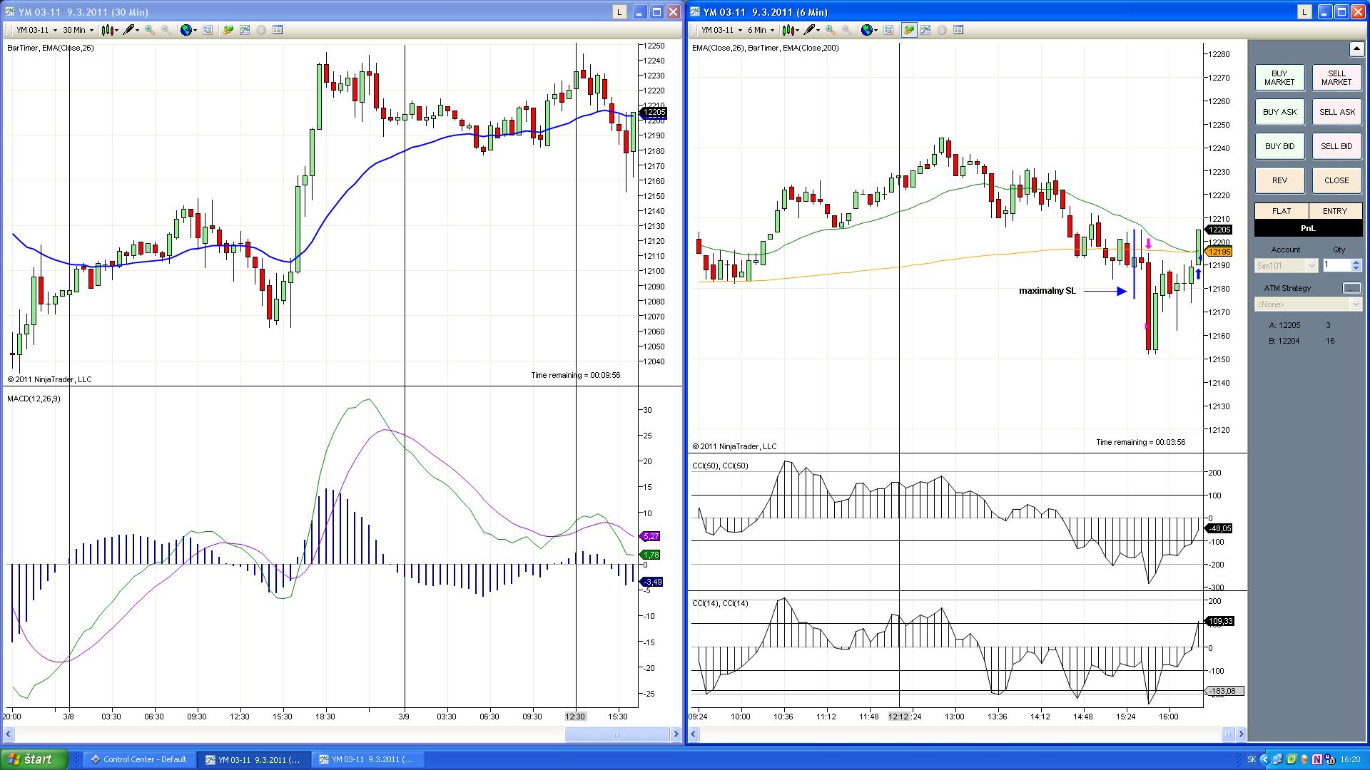Click zoom frame icon on 30 Min chart toolbar

208,30
